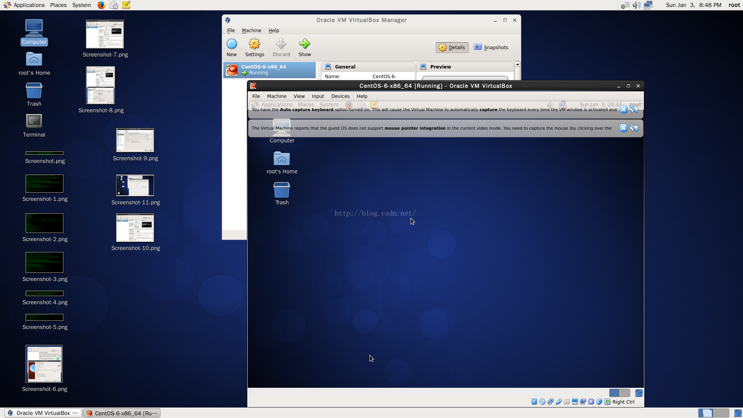Image resolution: width=743 pixels, height=418 pixels.
Task: Click the Right Ctrl host key label
Action: tap(623, 402)
